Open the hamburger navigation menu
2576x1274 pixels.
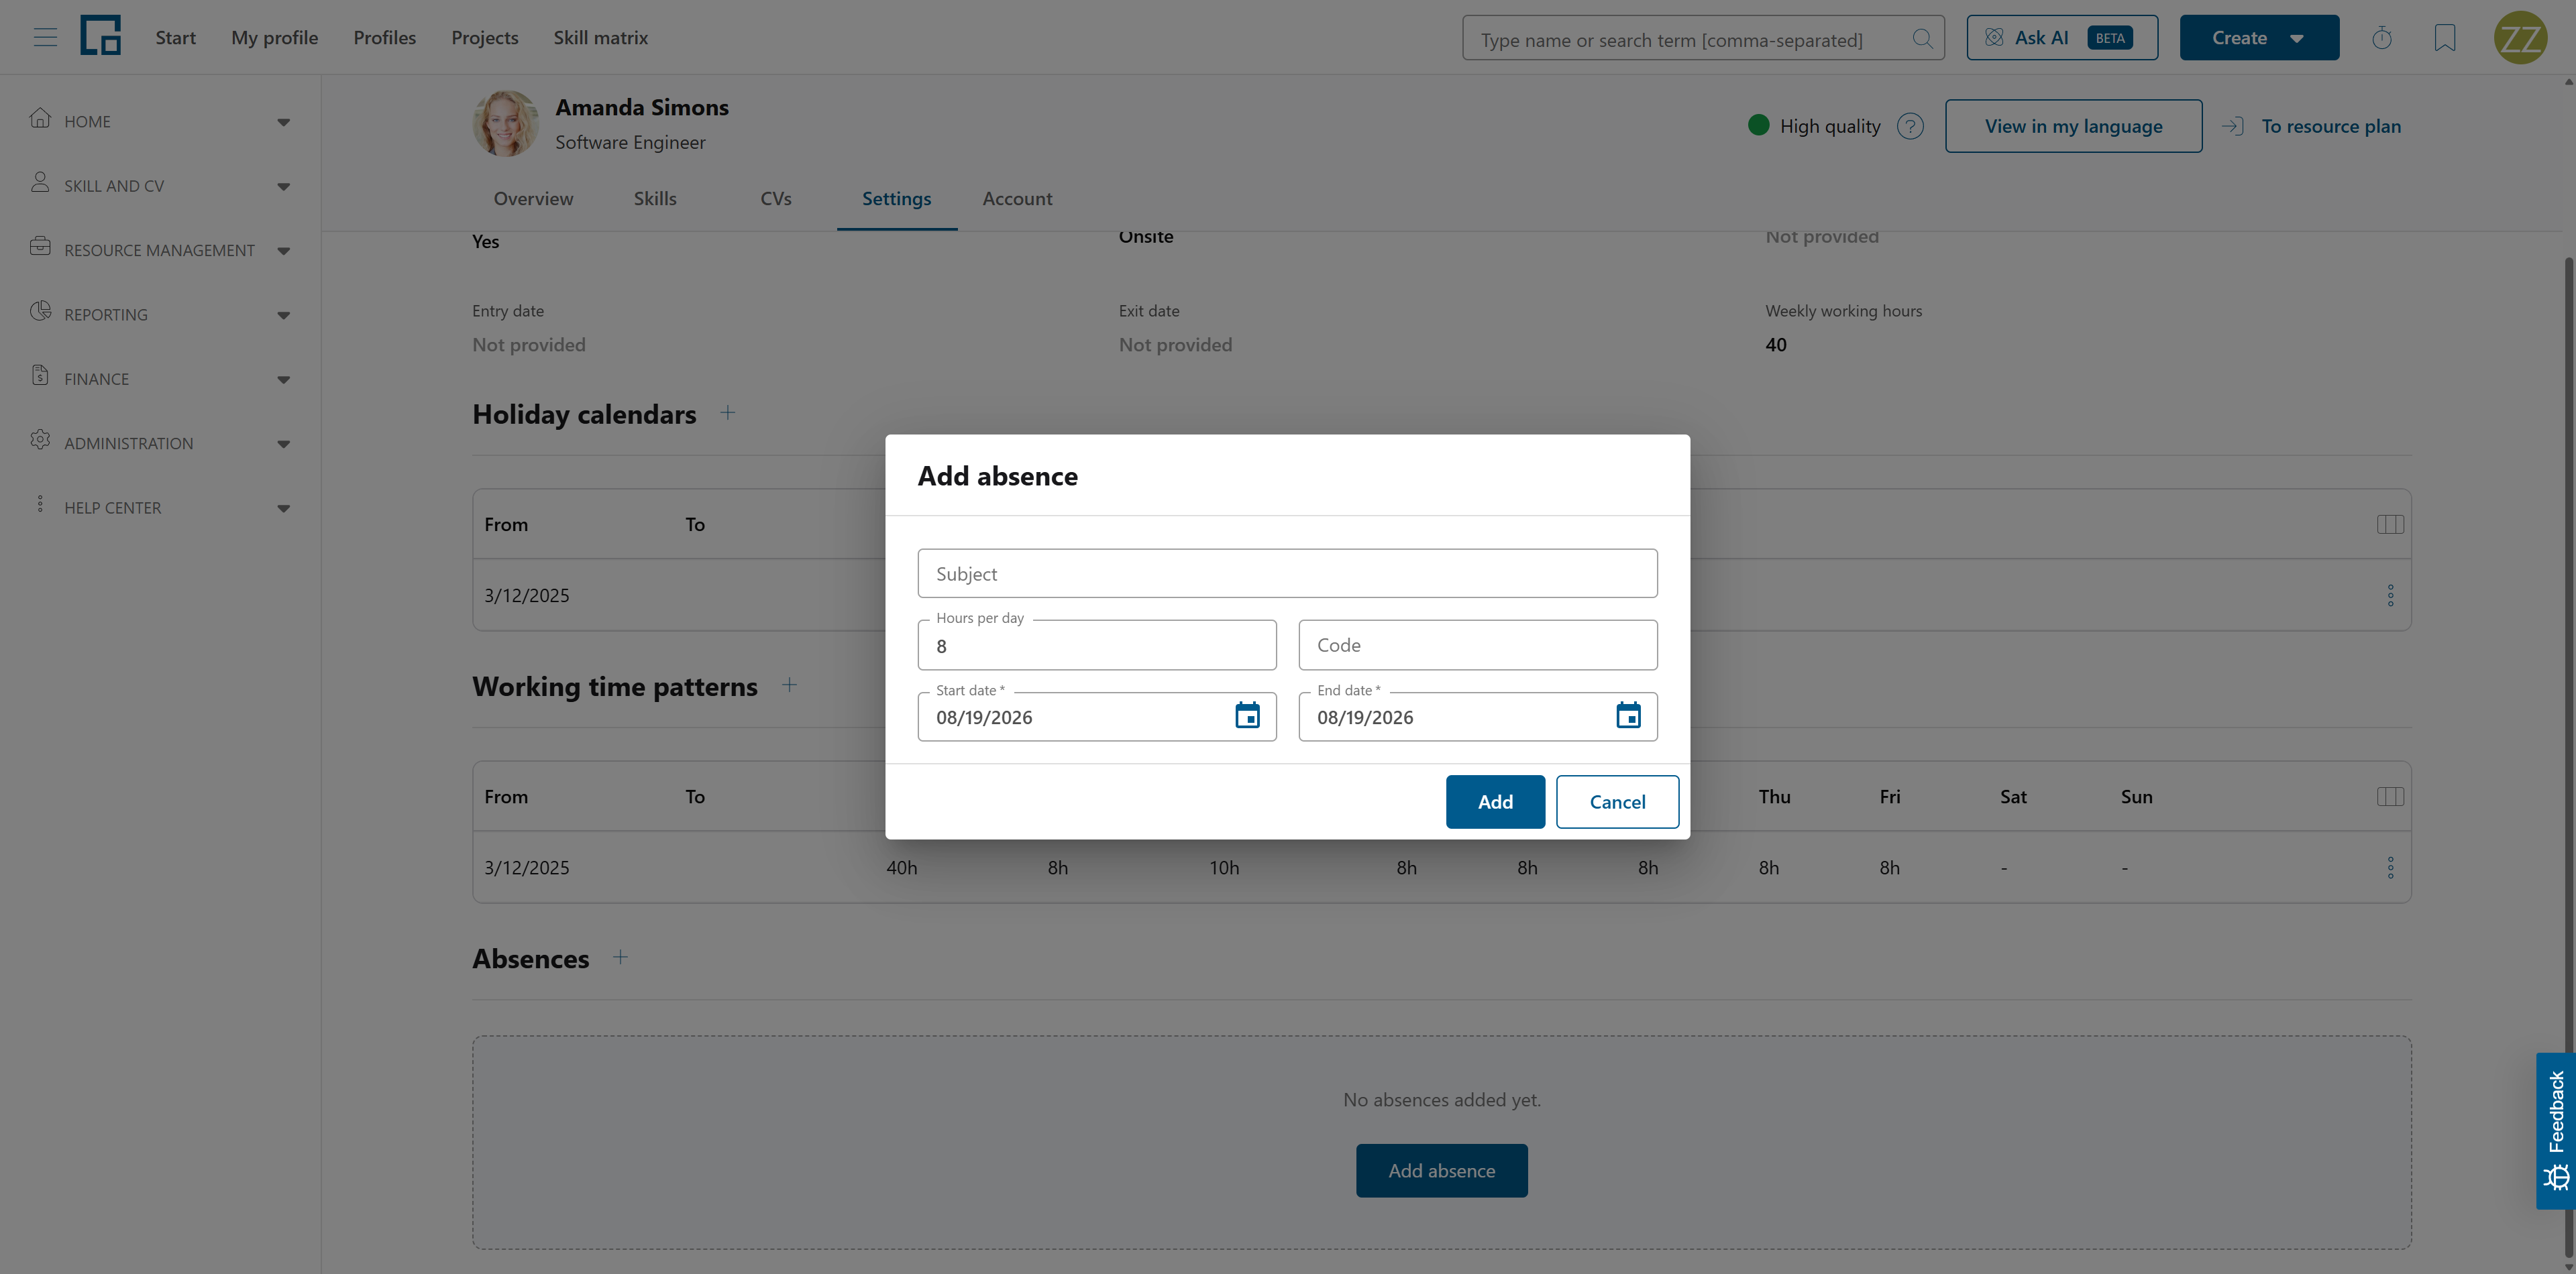tap(45, 38)
